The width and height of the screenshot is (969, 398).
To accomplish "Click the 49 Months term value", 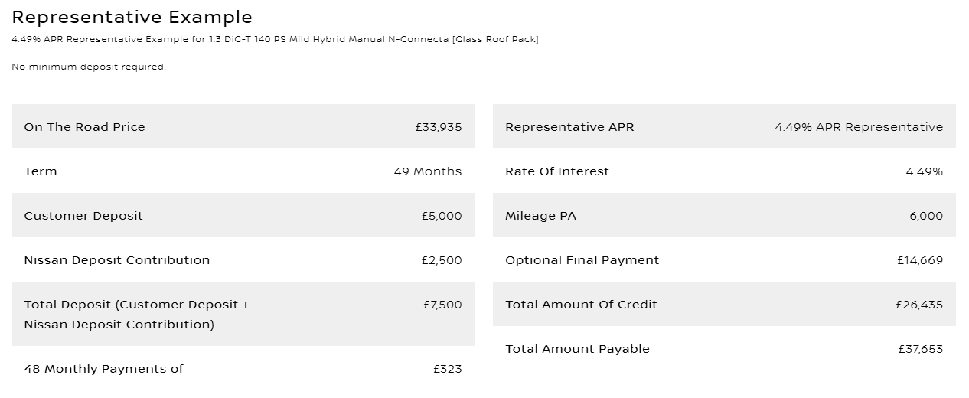I will [428, 171].
